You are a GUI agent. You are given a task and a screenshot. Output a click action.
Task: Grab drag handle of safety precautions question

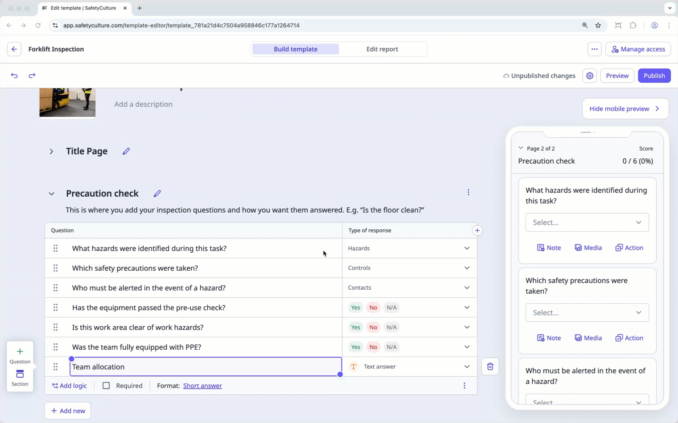click(x=56, y=268)
